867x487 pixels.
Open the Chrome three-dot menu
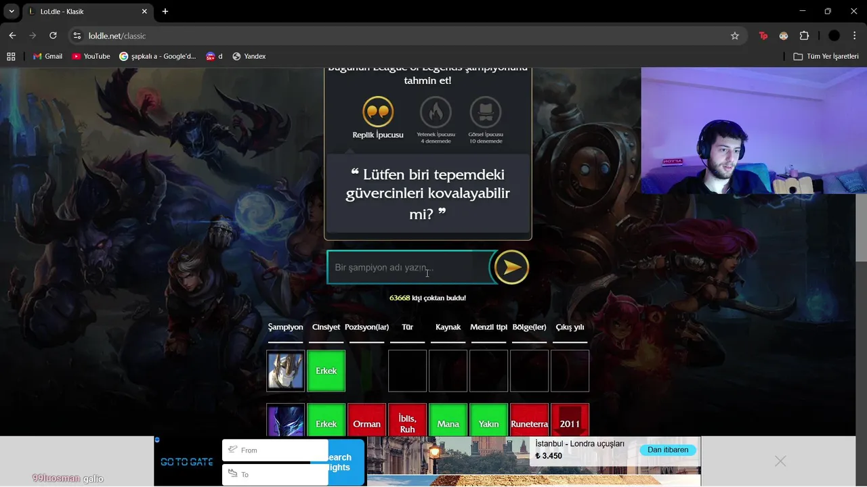pos(854,36)
